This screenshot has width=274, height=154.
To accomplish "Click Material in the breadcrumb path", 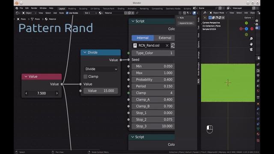I will [x=52, y=19].
